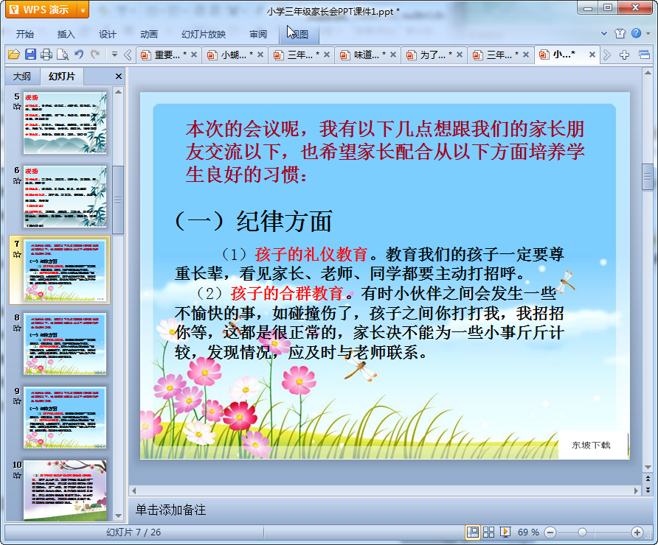Select slide 5 thumbnail
This screenshot has height=545, width=658.
(65, 124)
